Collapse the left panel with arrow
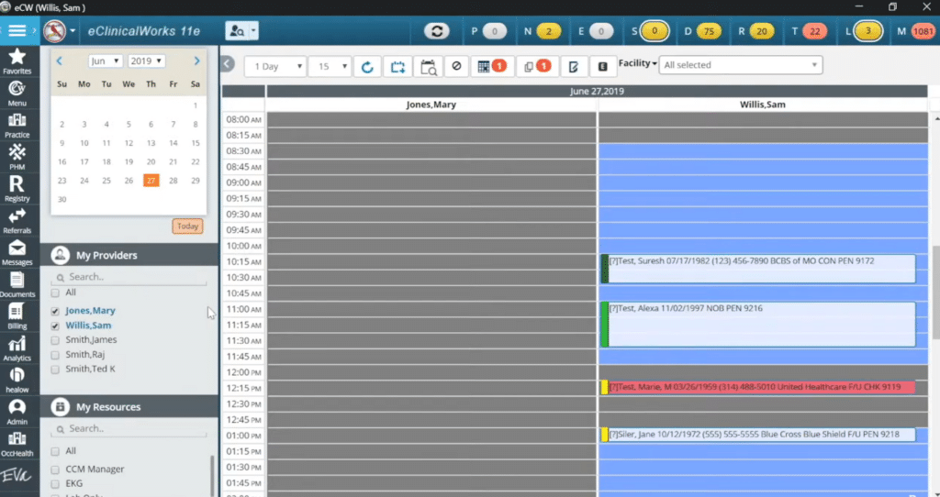The image size is (940, 497). (x=228, y=63)
